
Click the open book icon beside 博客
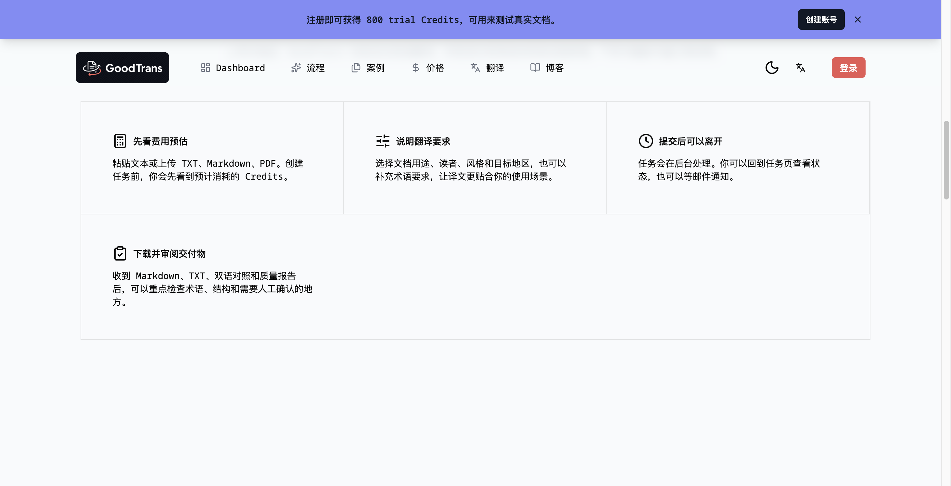(x=535, y=68)
